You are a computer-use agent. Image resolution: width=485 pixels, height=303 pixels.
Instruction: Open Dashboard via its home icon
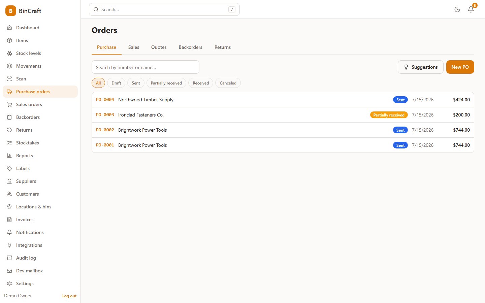coord(9,28)
